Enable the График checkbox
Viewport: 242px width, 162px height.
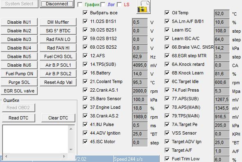point(80,4)
